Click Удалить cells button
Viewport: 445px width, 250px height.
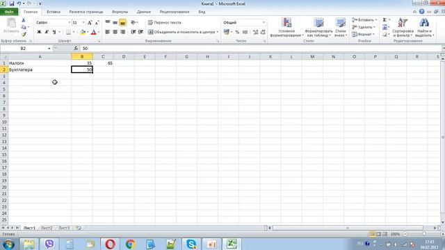pyautogui.click(x=364, y=27)
